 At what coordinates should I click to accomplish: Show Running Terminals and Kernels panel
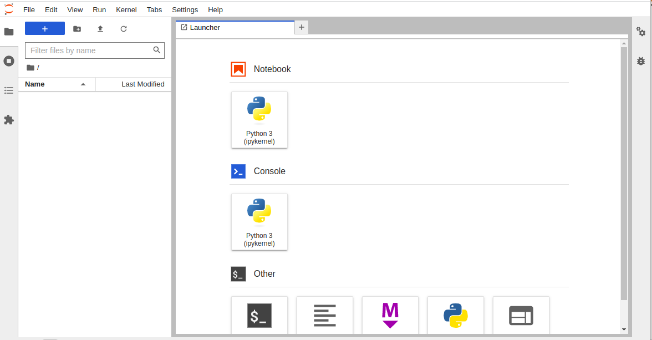[9, 61]
